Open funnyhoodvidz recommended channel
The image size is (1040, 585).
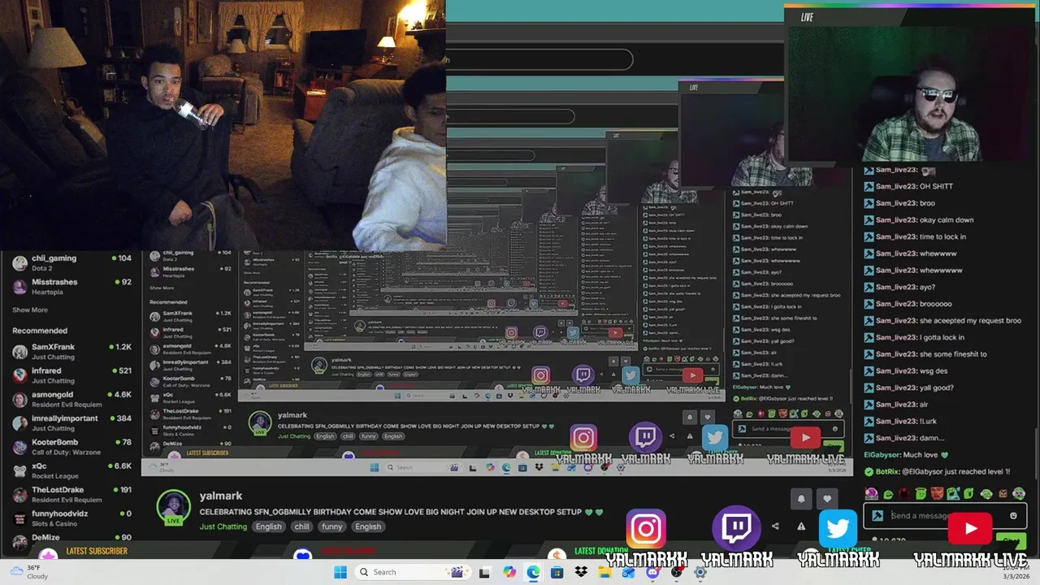71,518
